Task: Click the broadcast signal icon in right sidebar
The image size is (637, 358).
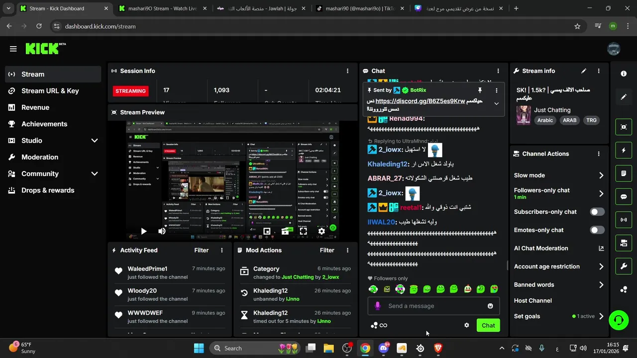Action: (624, 219)
